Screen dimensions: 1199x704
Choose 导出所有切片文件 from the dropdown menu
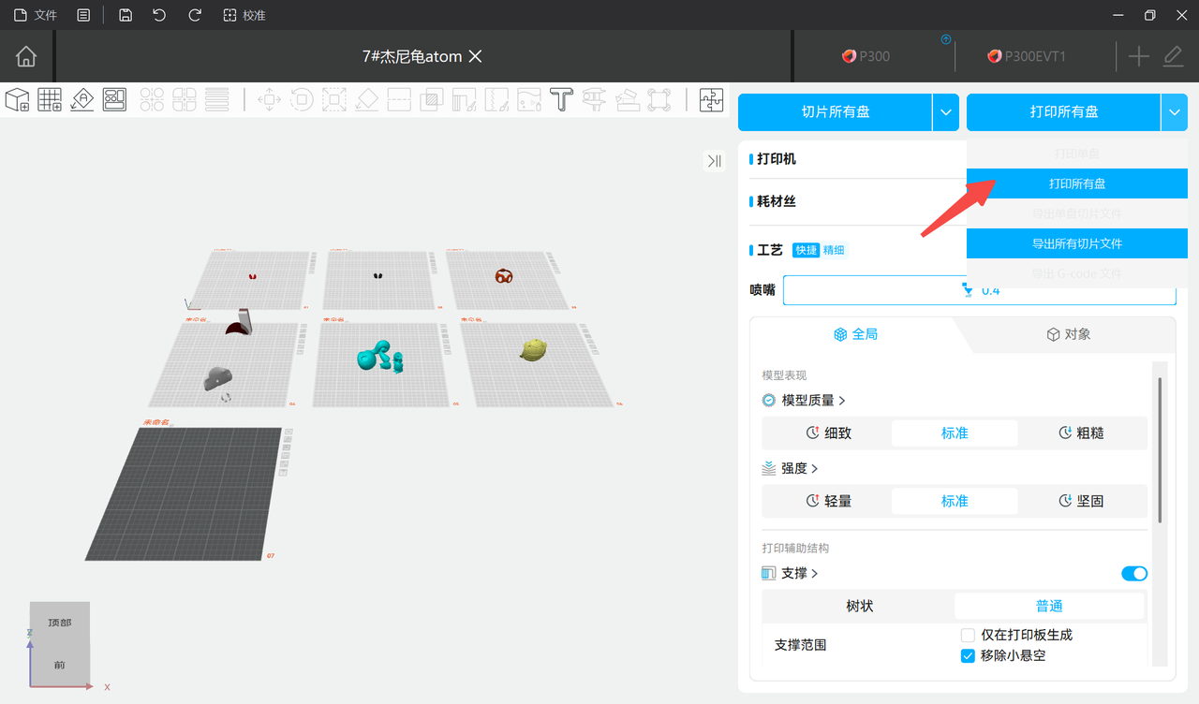coord(1077,243)
